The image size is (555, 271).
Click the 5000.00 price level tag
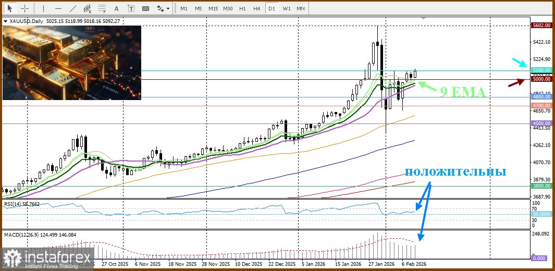click(x=541, y=79)
